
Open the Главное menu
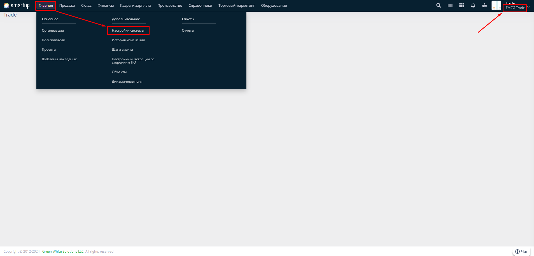coord(46,6)
